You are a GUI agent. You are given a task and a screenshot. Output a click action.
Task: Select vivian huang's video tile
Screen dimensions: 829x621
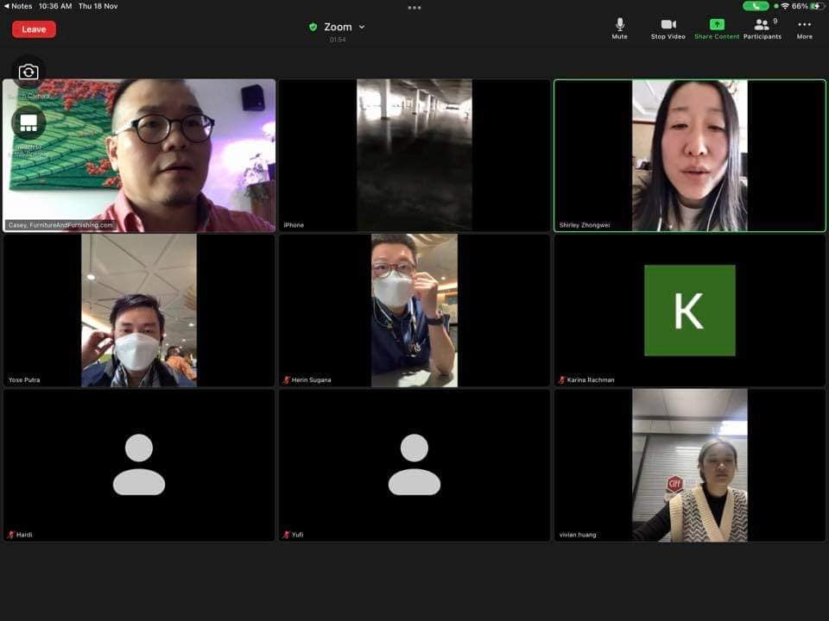(x=689, y=465)
